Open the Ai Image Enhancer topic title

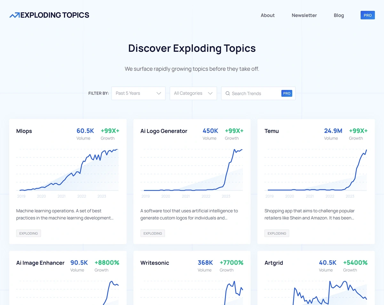[x=40, y=263]
